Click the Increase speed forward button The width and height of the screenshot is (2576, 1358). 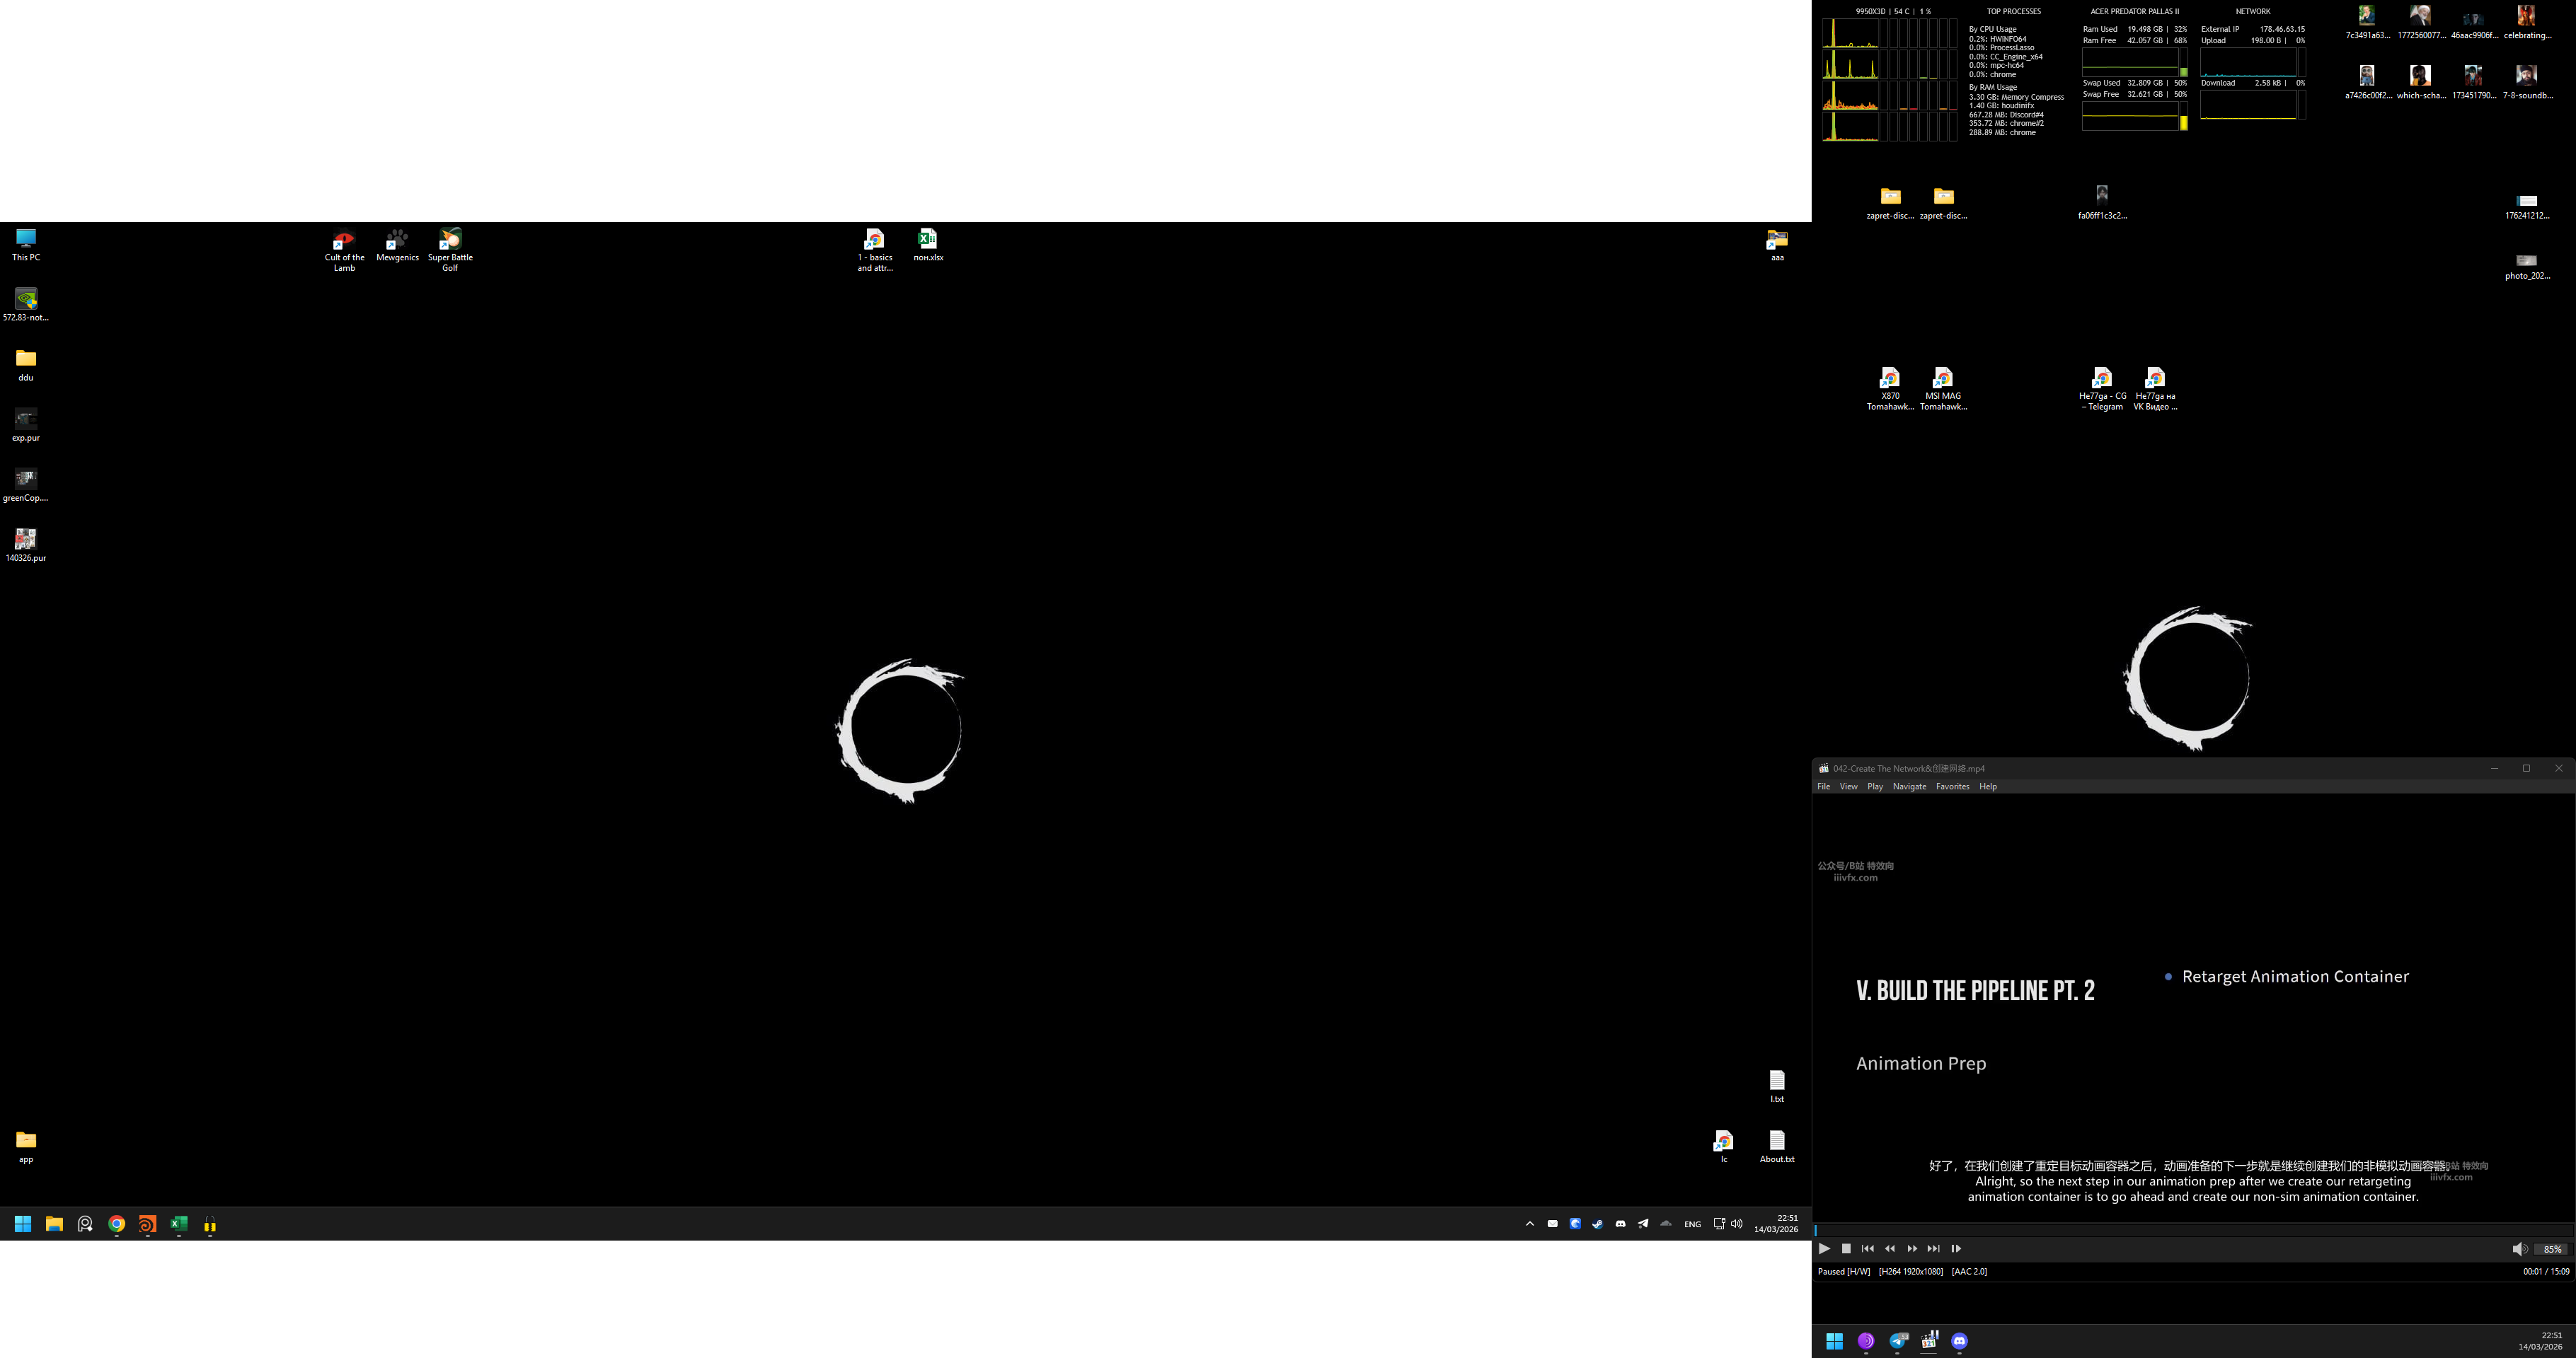pyautogui.click(x=1912, y=1248)
